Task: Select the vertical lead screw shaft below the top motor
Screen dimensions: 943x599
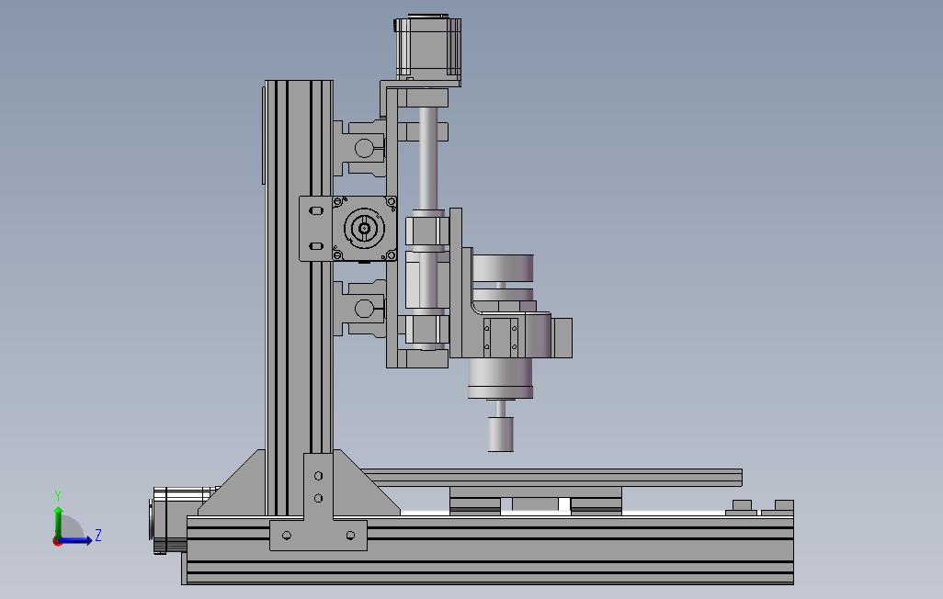Action: pyautogui.click(x=426, y=159)
